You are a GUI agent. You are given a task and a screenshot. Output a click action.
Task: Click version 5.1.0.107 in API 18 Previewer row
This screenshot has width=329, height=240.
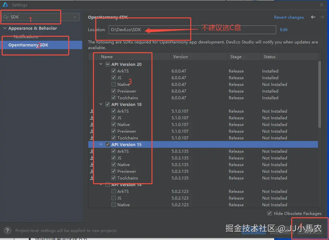[x=180, y=131]
